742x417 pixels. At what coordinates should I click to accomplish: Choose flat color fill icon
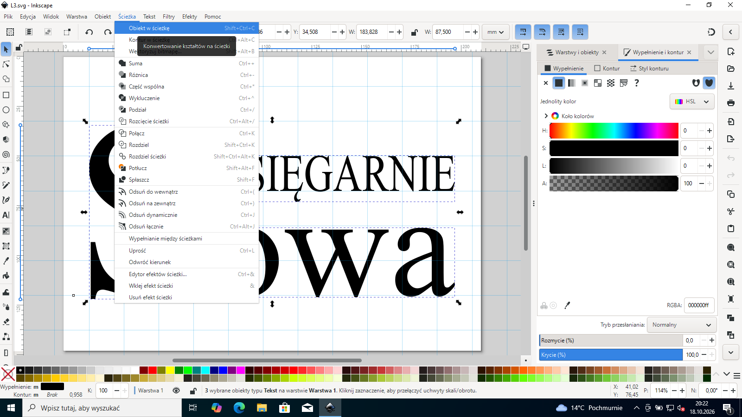559,83
